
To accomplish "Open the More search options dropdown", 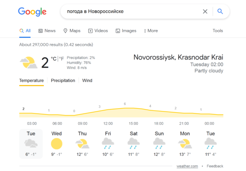I will point(151,31).
